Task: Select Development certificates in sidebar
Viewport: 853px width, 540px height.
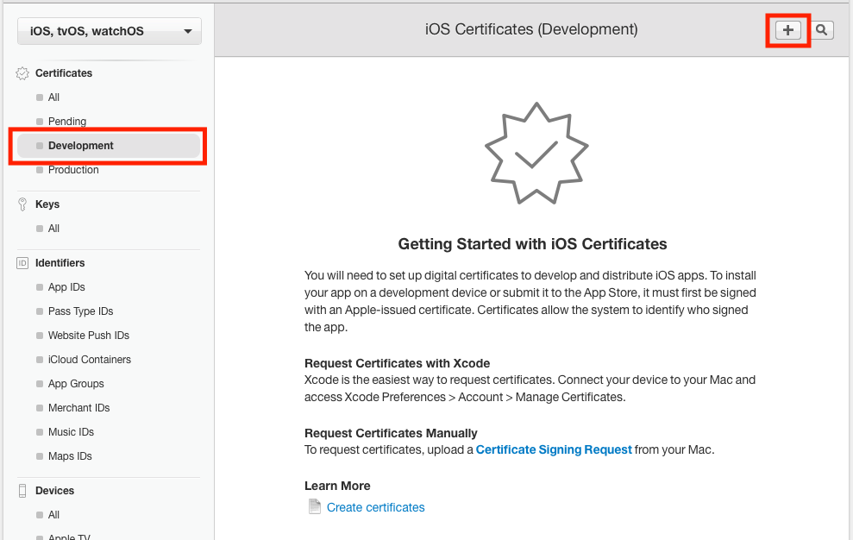Action: [109, 145]
